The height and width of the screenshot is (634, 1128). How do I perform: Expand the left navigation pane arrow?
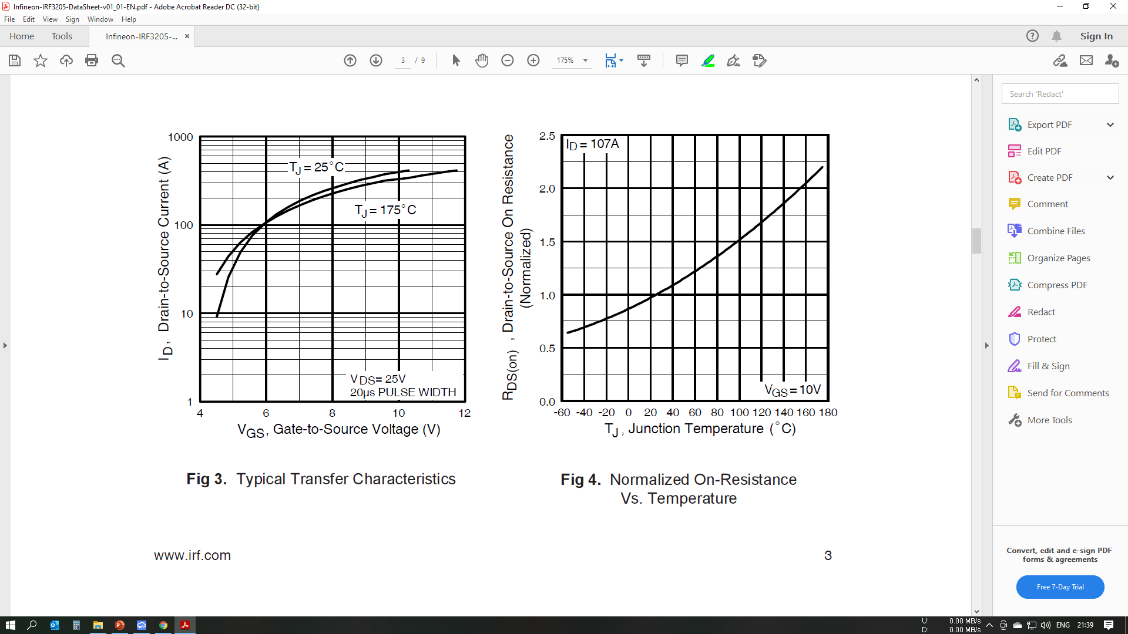pos(5,346)
